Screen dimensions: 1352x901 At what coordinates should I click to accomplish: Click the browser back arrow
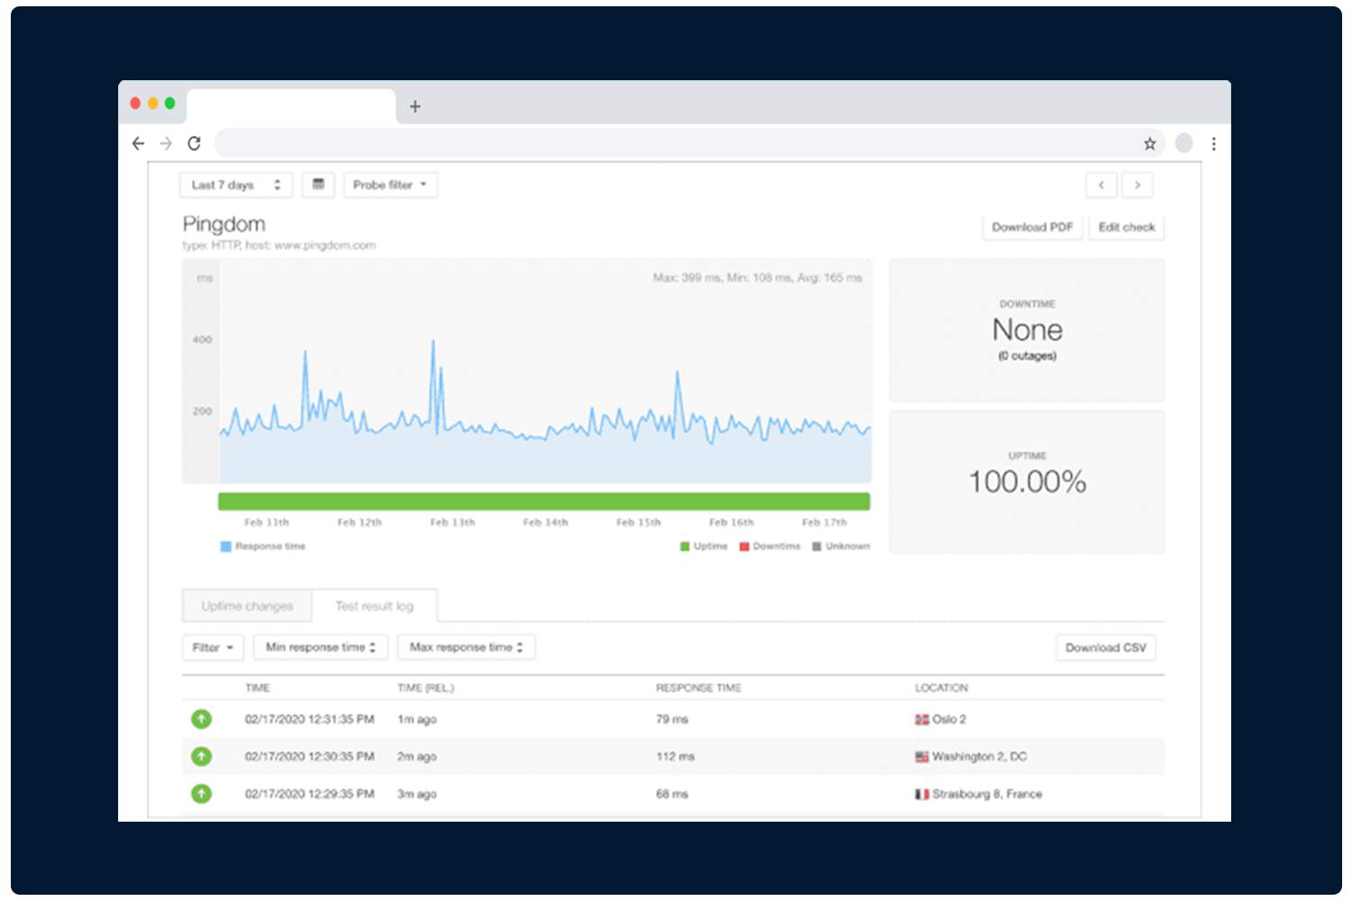138,143
